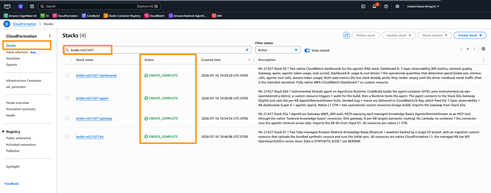Open Invocation summary
The height and width of the screenshot is (193, 491).
tap(21, 109)
